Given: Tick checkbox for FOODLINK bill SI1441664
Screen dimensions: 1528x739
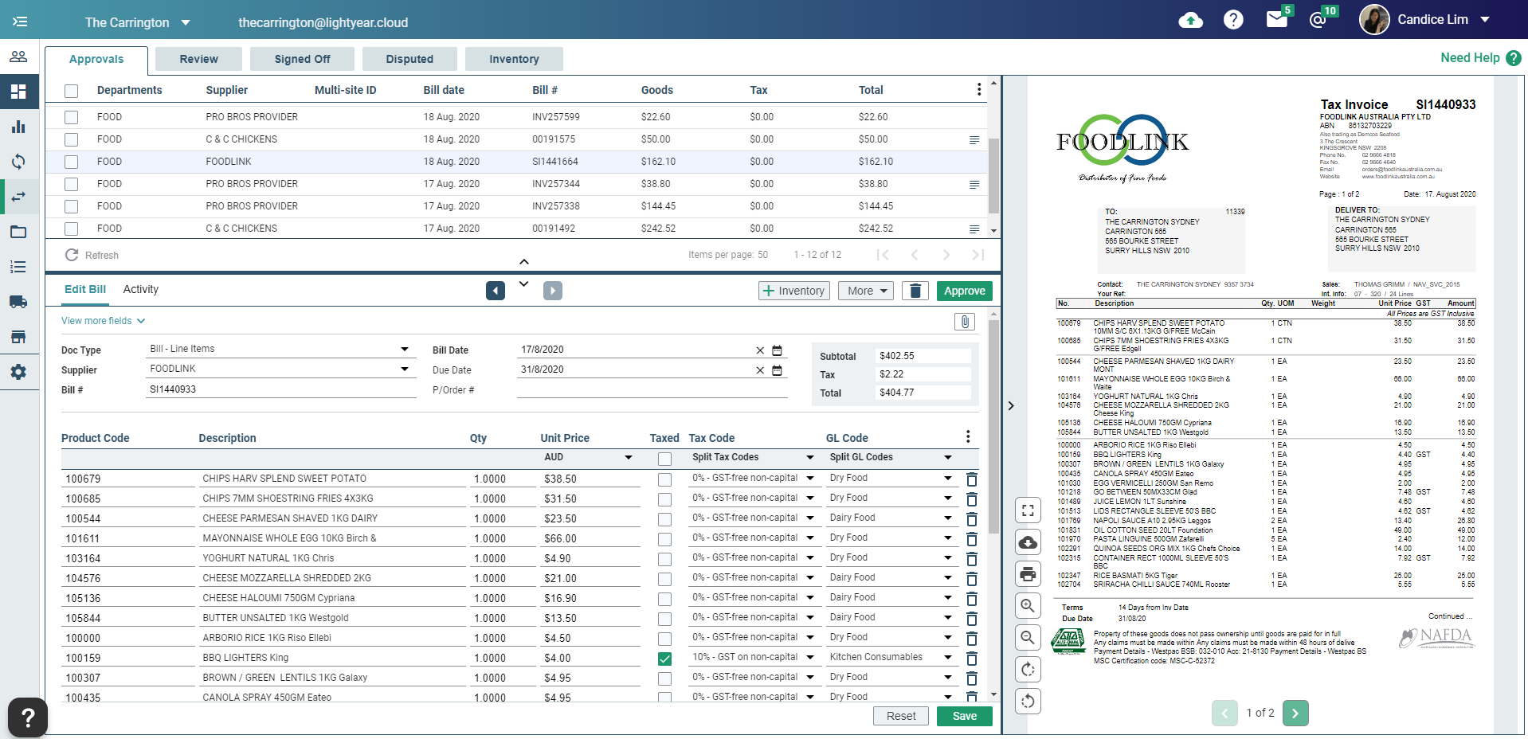Looking at the screenshot, I should (72, 162).
